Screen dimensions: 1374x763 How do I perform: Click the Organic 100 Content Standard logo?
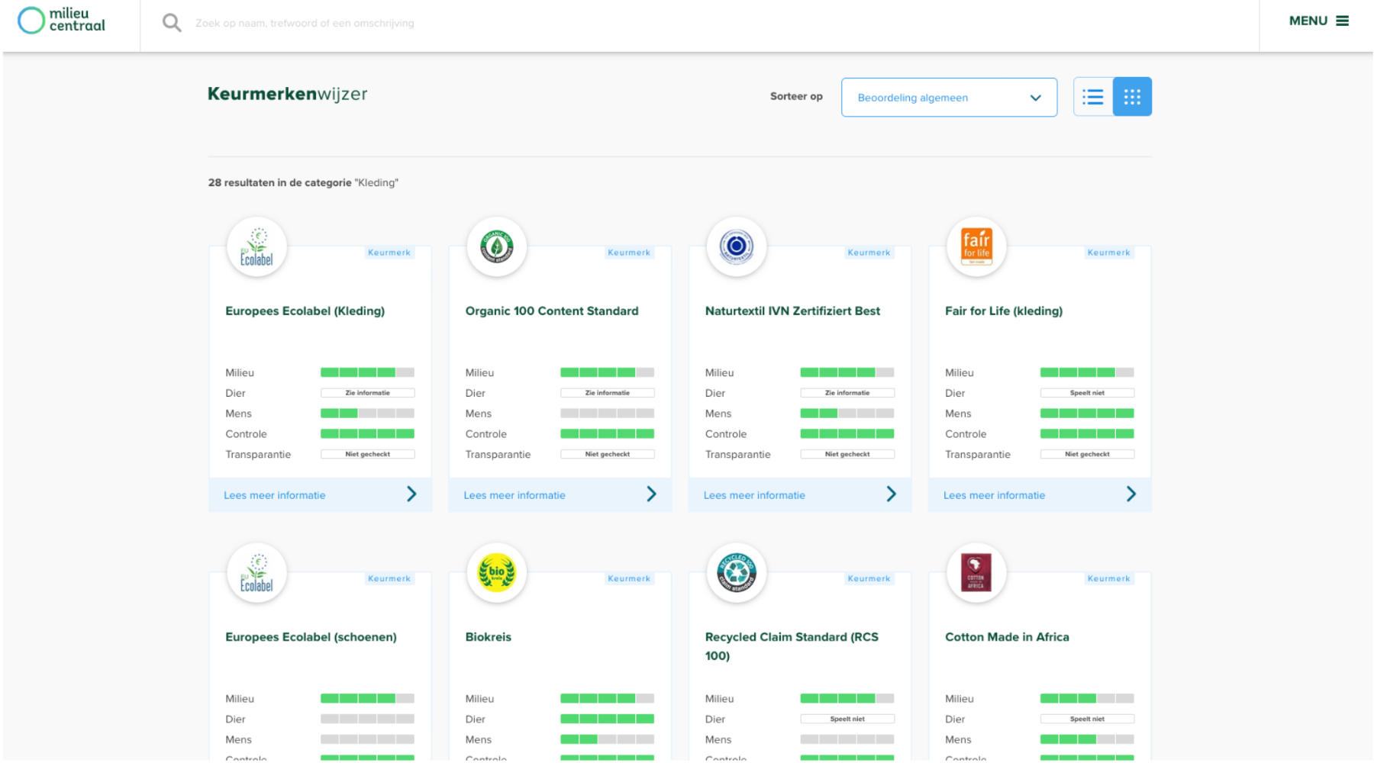pos(497,247)
